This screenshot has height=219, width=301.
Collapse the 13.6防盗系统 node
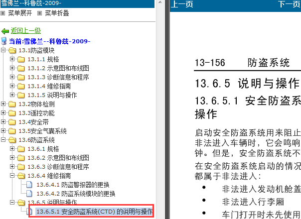pyautogui.click(x=3, y=140)
